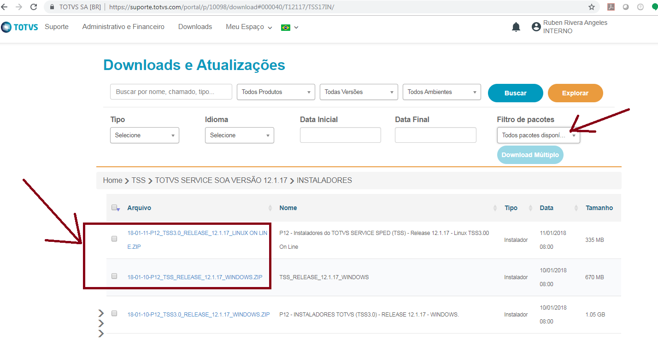Open the notifications bell
658x340 pixels.
tap(516, 27)
